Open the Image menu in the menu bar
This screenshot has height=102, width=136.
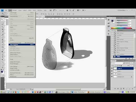click(x=15, y=10)
